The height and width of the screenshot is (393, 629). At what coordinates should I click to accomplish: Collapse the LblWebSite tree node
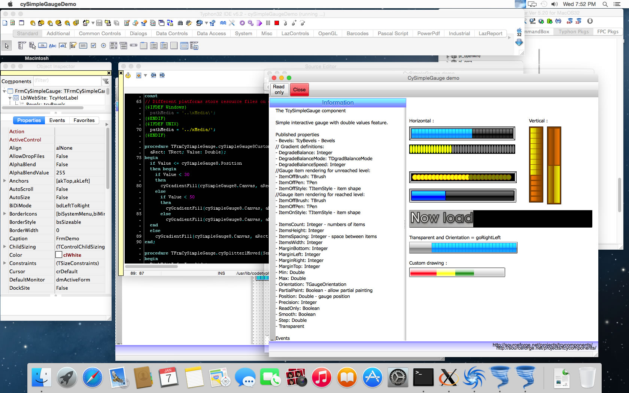(x=10, y=98)
